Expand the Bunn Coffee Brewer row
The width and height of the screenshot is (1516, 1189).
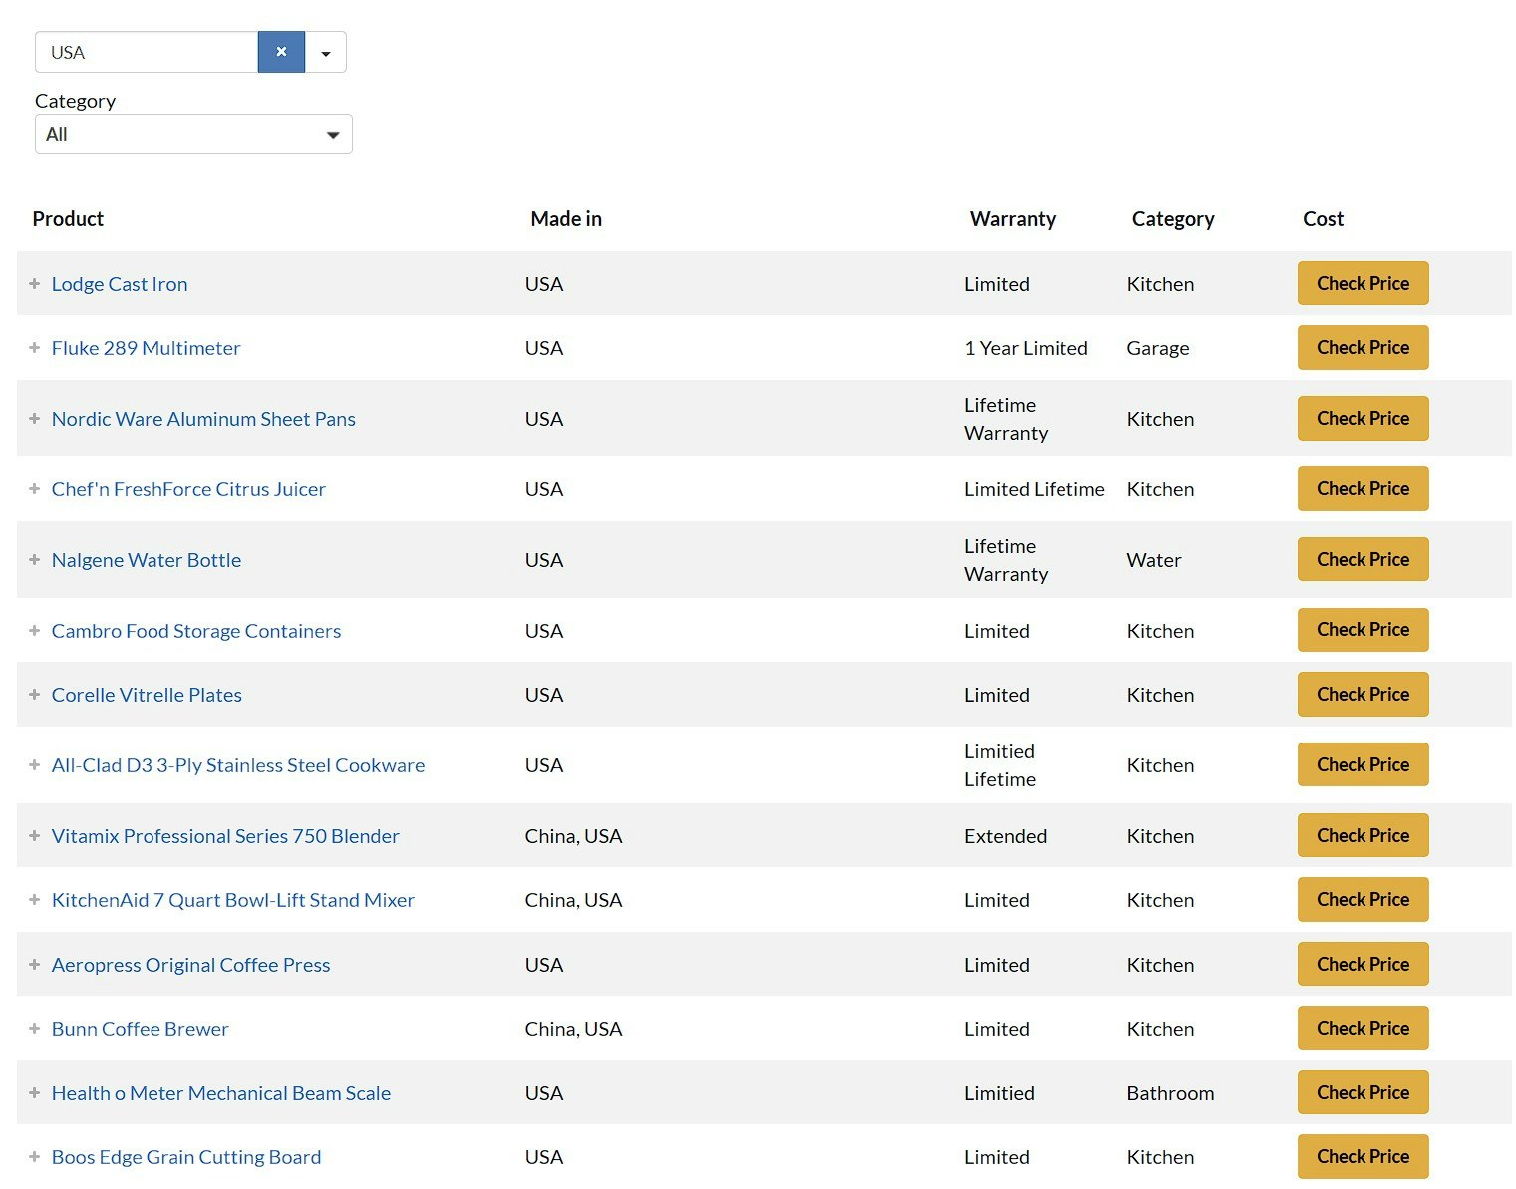[34, 1029]
